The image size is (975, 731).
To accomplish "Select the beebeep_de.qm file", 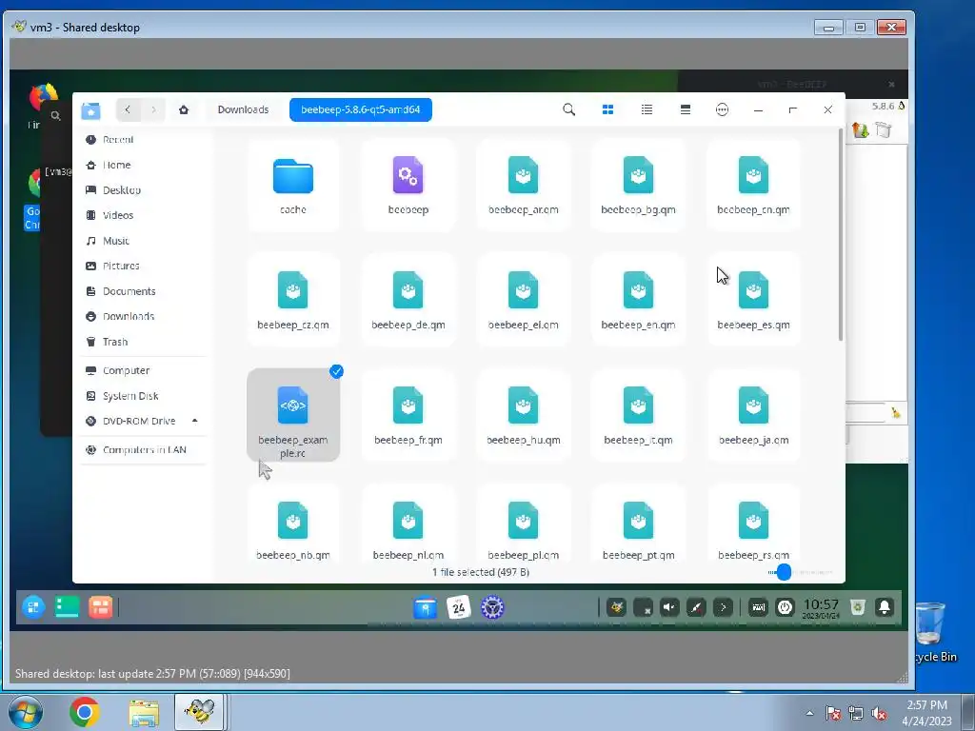I will click(x=408, y=300).
